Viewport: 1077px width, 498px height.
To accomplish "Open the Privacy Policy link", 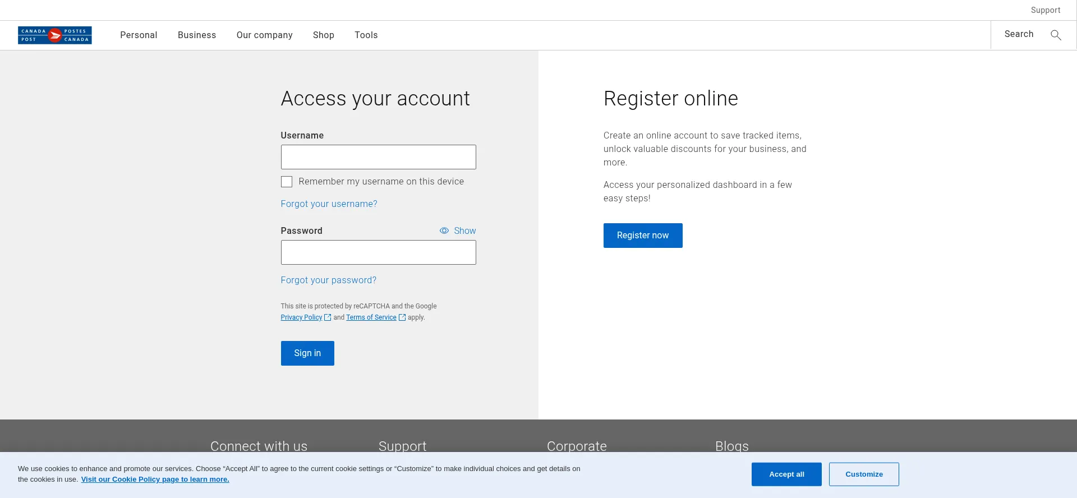I will [302, 317].
